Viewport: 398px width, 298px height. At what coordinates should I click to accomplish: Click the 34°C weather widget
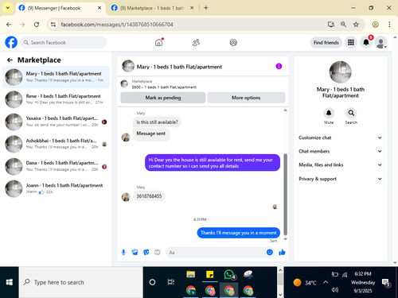pyautogui.click(x=305, y=283)
